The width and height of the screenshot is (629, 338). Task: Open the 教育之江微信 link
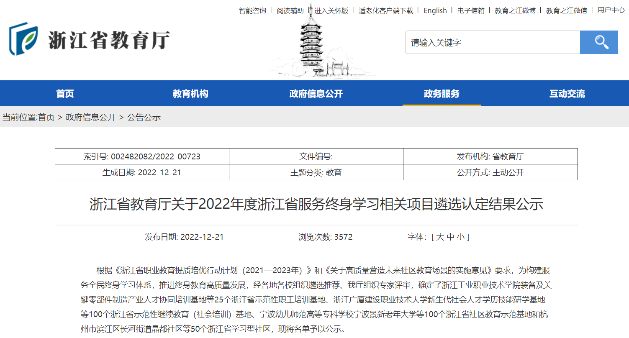coord(567,10)
